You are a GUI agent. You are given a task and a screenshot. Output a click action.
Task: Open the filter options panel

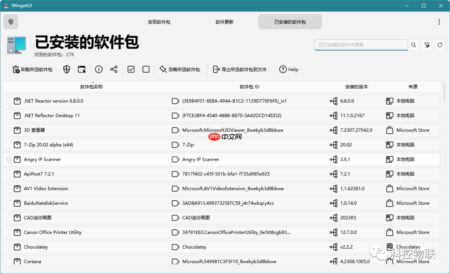coord(427,45)
